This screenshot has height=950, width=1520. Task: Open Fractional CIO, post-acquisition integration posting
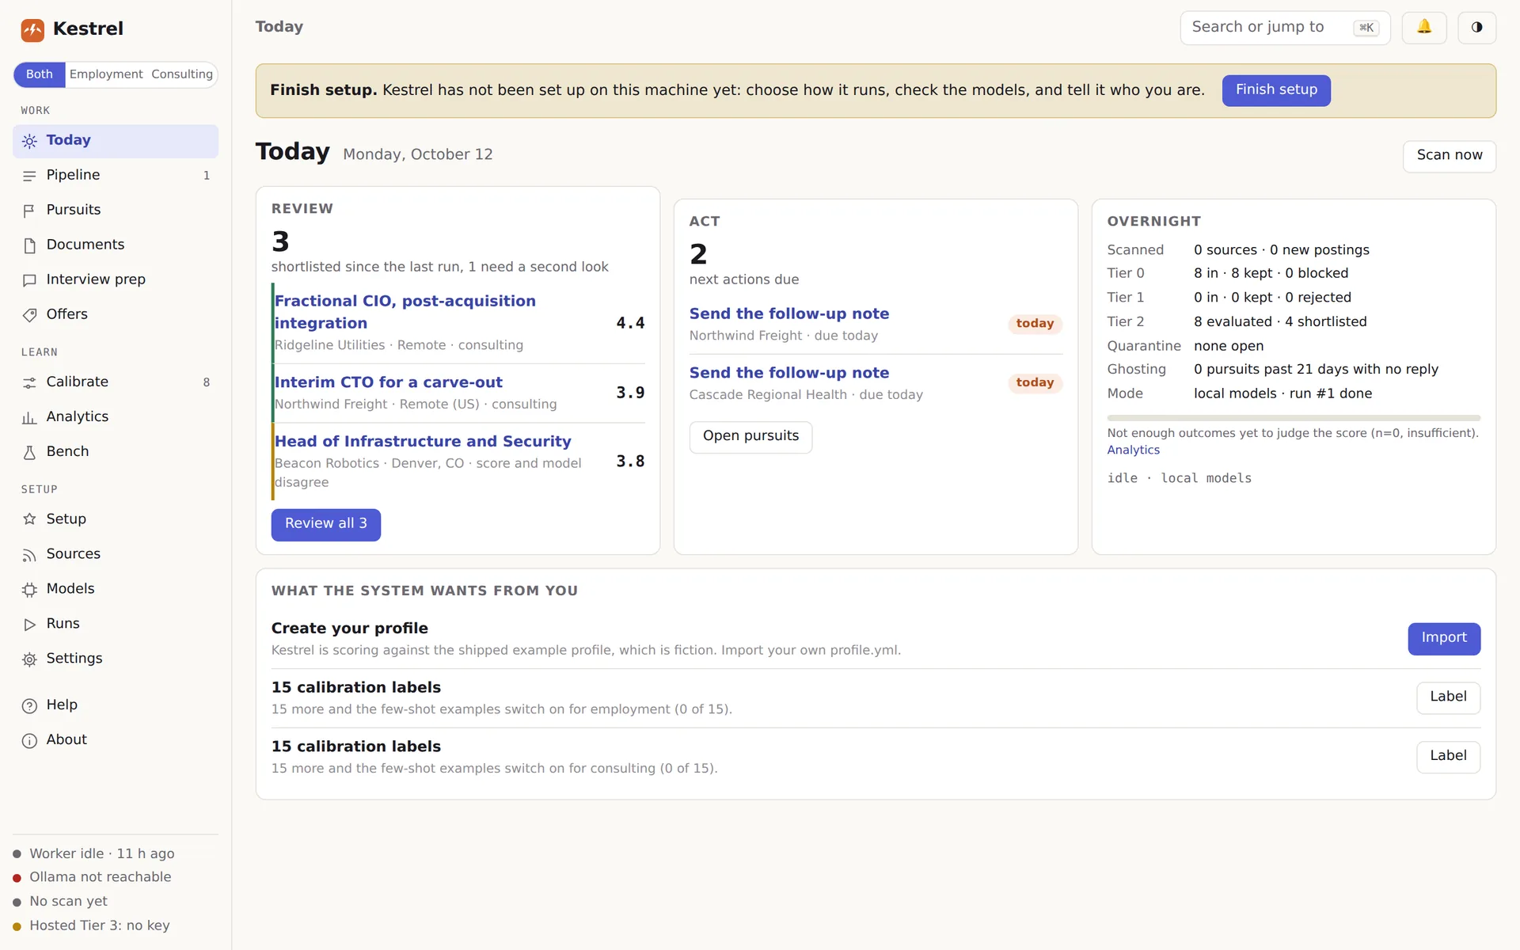click(405, 312)
